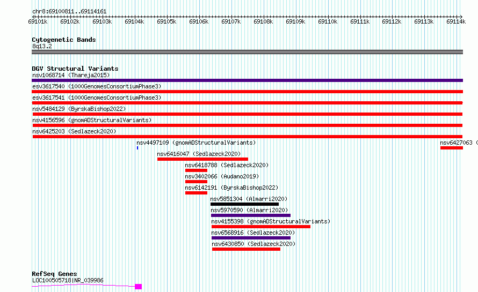Click the red nsv6427063 variant bar
Screen dimensions: 478x292
pyautogui.click(x=452, y=148)
